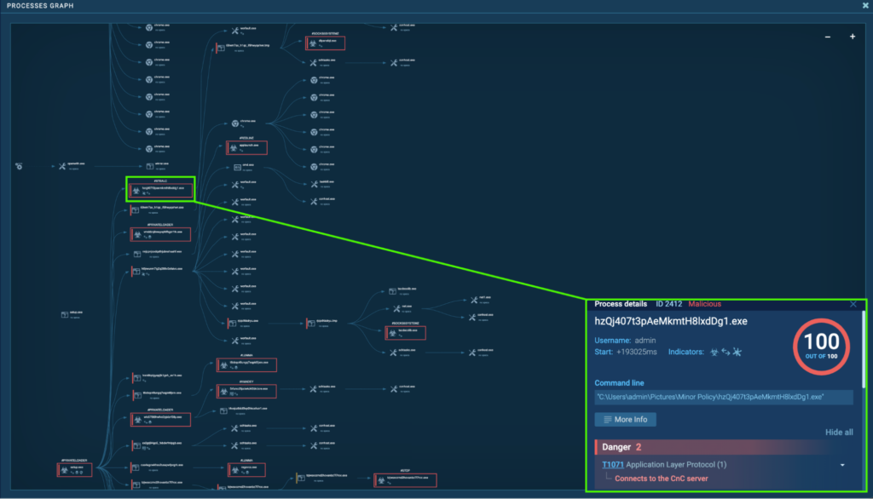Expand the T1071 Application Layer Protocol arrow
The image size is (873, 499).
[x=842, y=465]
